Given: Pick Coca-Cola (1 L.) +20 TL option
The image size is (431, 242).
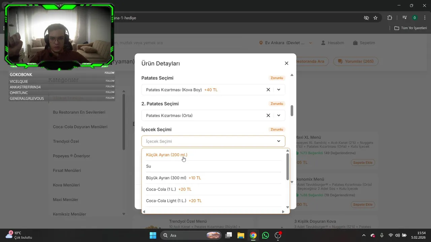Looking at the screenshot, I should 213,189.
